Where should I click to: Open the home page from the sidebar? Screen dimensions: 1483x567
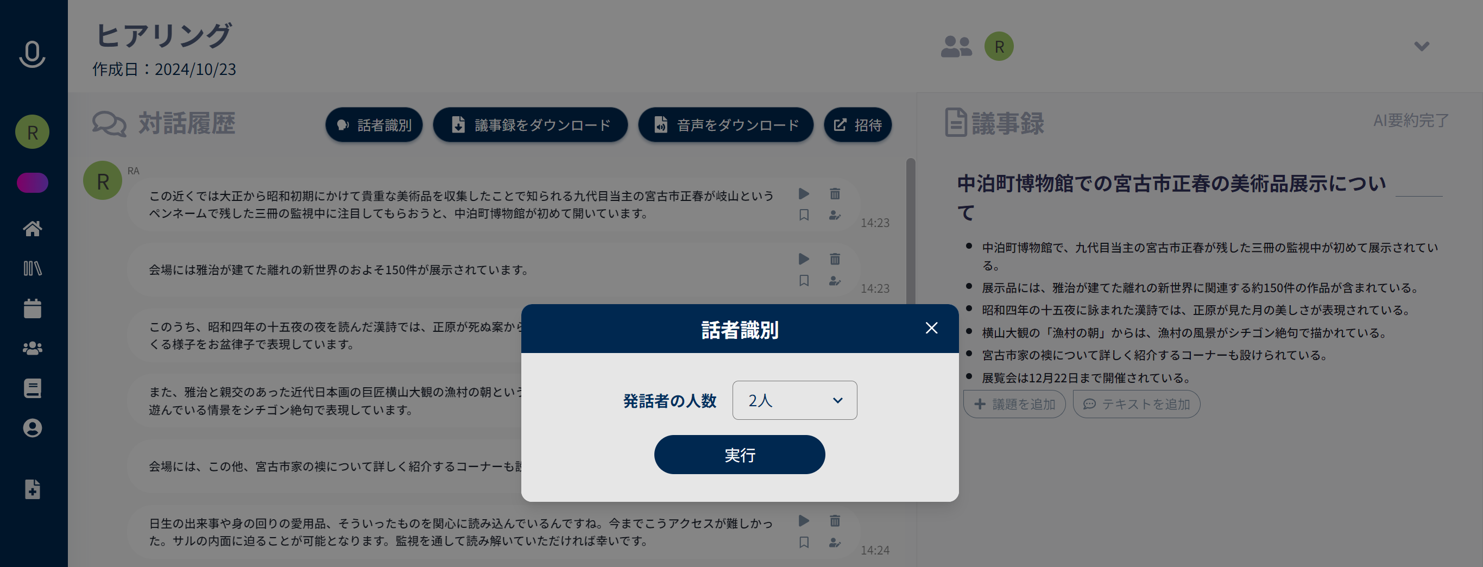[x=32, y=229]
